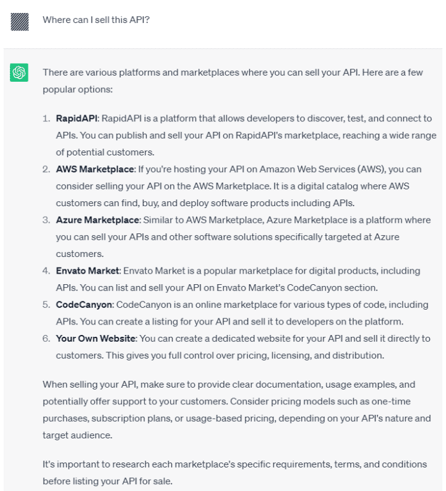Click the list number 5 marker
The image size is (446, 491).
[46, 305]
